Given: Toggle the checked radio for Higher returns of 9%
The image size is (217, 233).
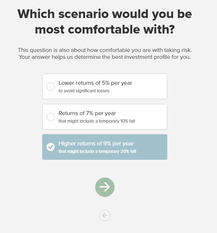Looking at the screenshot, I should tap(51, 147).
